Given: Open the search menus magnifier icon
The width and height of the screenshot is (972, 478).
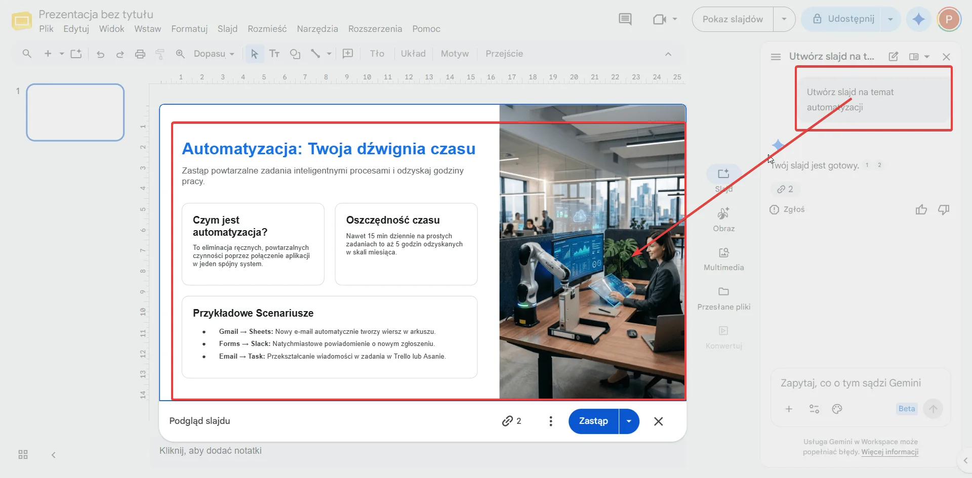Looking at the screenshot, I should (x=27, y=54).
